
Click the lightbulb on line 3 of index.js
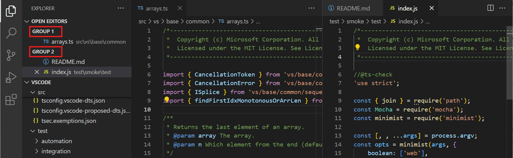358,47
